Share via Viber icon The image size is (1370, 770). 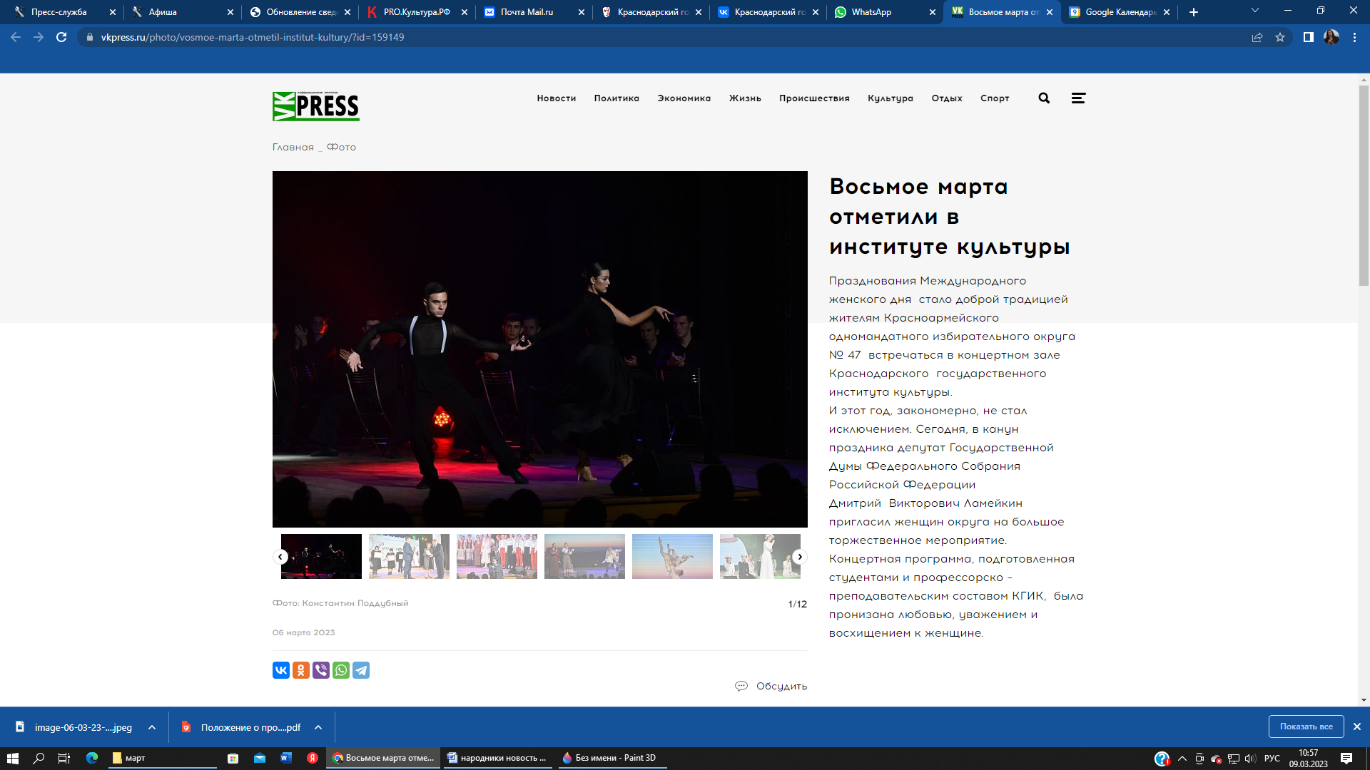[x=321, y=670]
